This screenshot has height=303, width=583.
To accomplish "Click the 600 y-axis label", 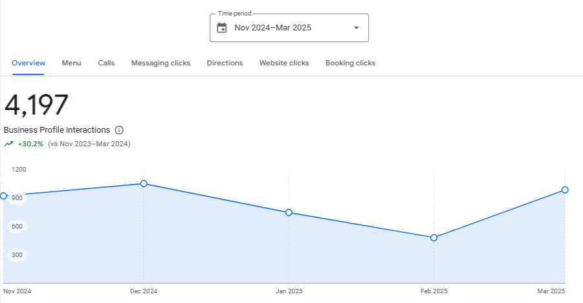I will 17,227.
